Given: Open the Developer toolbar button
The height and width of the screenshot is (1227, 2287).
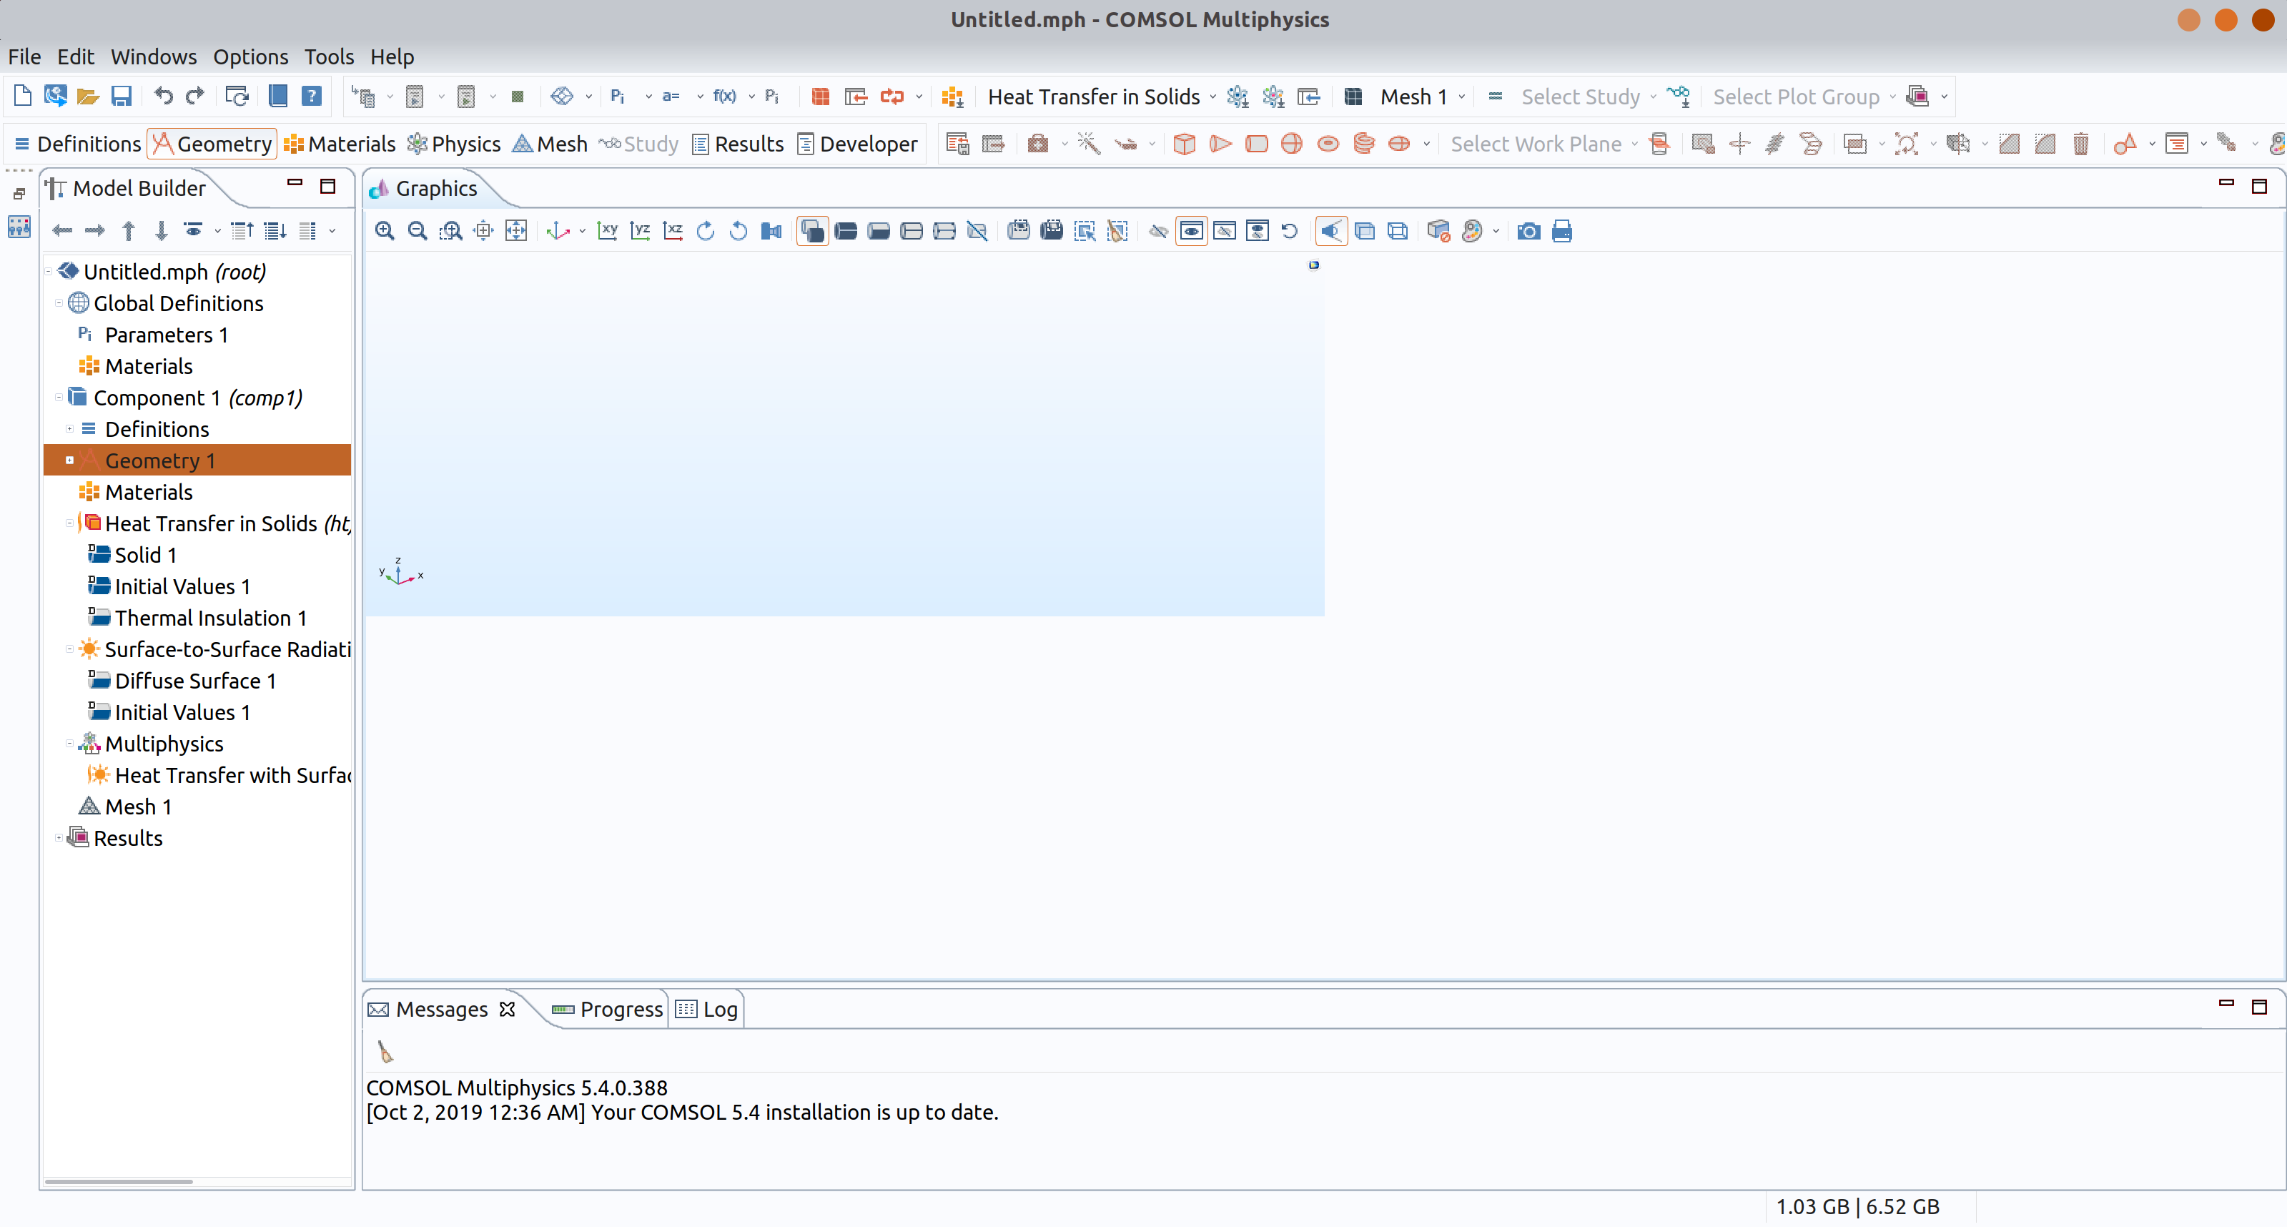Looking at the screenshot, I should (856, 144).
